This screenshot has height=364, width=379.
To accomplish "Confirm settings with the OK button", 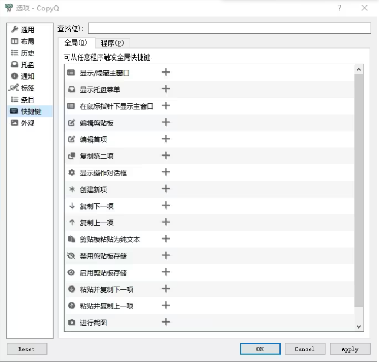I will (260, 349).
